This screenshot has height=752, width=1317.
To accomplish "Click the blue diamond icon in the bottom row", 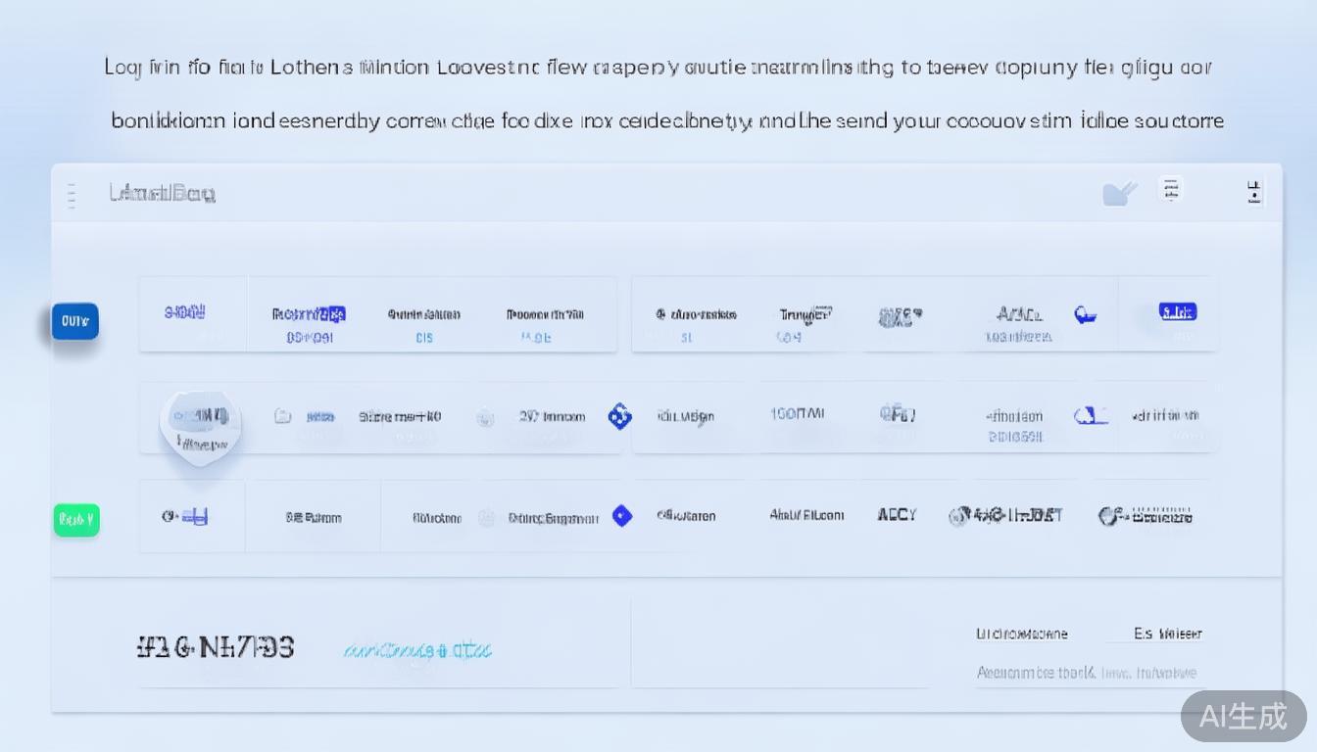I will pos(622,516).
